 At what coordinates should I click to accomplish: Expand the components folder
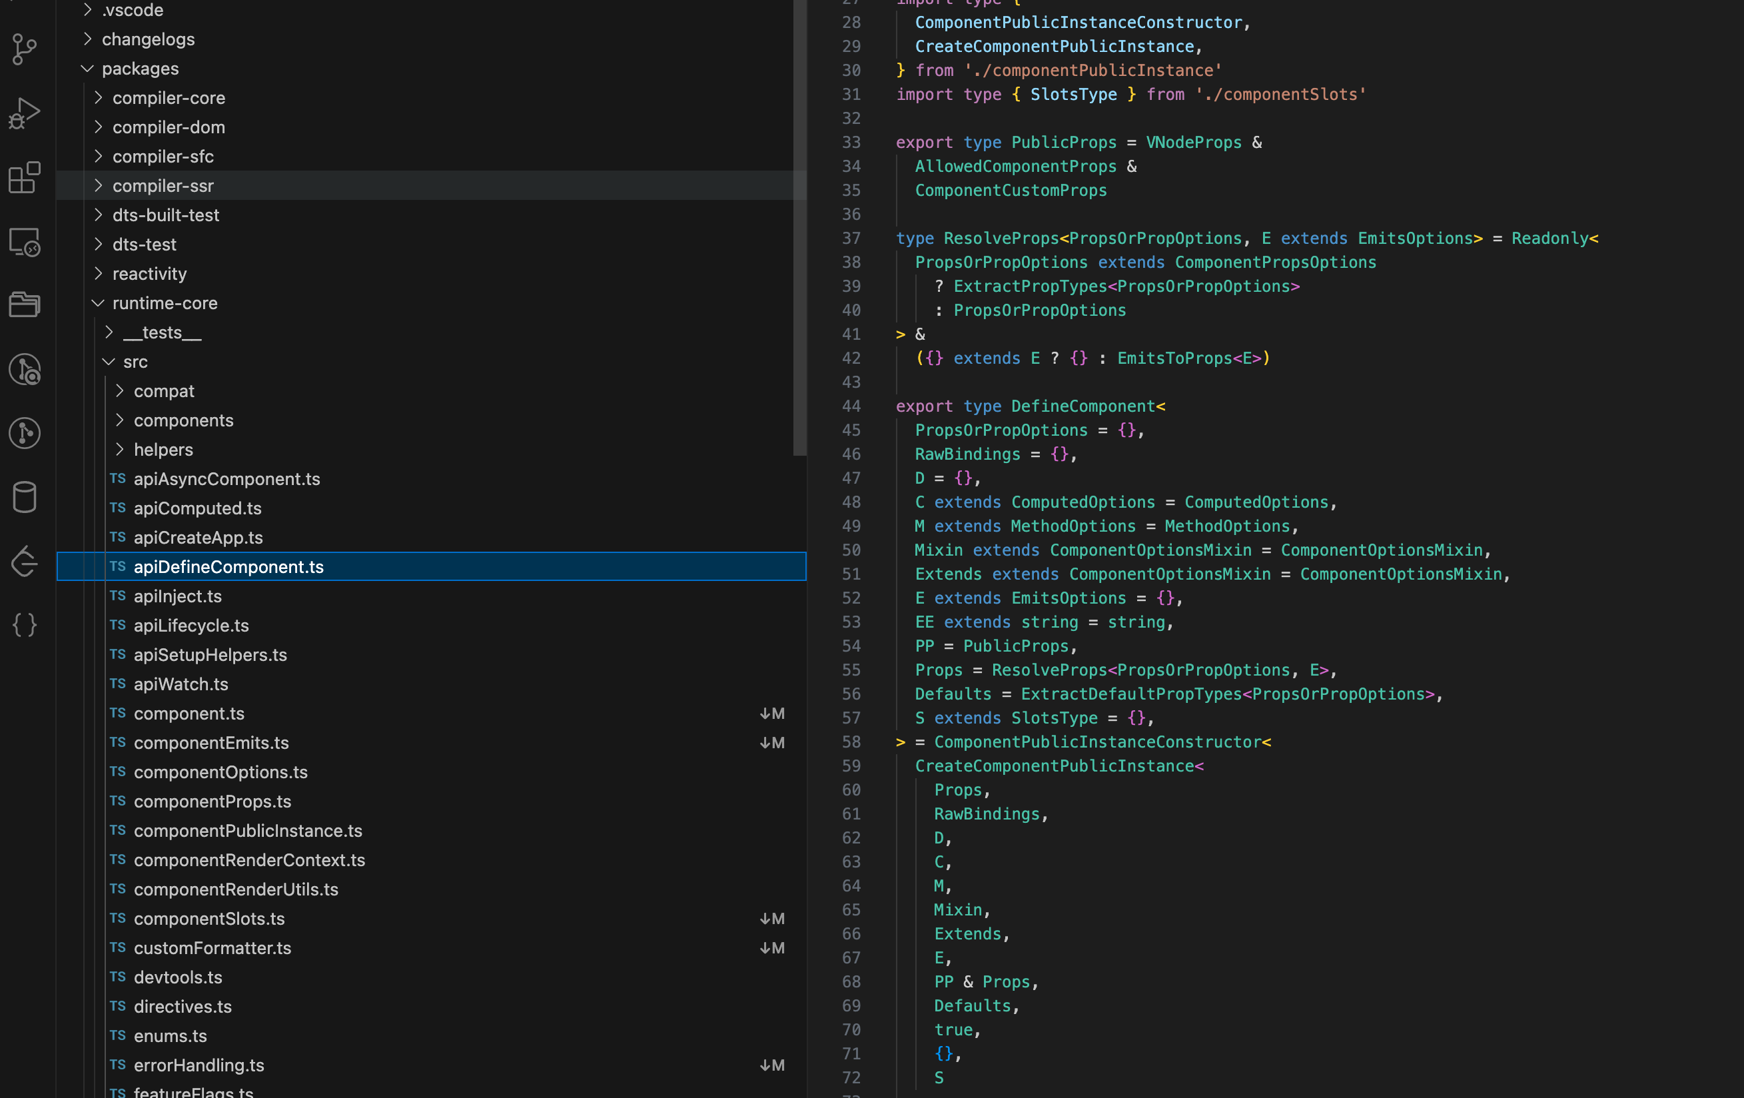pyautogui.click(x=120, y=420)
